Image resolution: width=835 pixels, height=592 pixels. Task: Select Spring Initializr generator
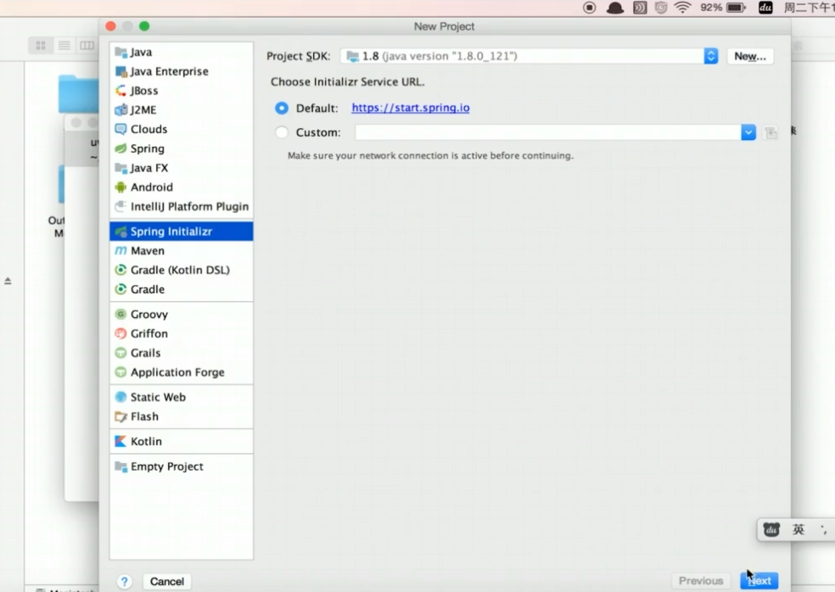181,232
